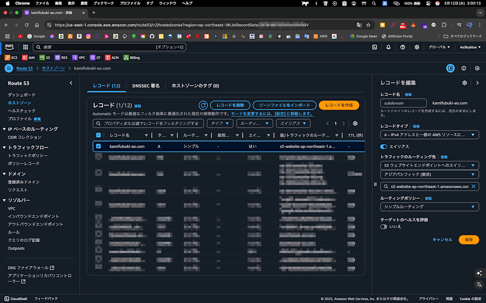The width and height of the screenshot is (486, 303).
Task: Open the translate icon at bottom right
Action: click(x=479, y=285)
